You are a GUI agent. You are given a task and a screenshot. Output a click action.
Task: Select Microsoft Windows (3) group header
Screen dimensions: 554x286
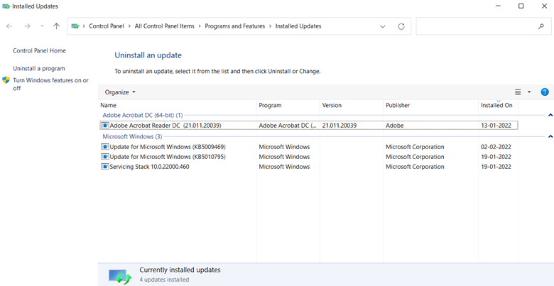pyautogui.click(x=132, y=136)
